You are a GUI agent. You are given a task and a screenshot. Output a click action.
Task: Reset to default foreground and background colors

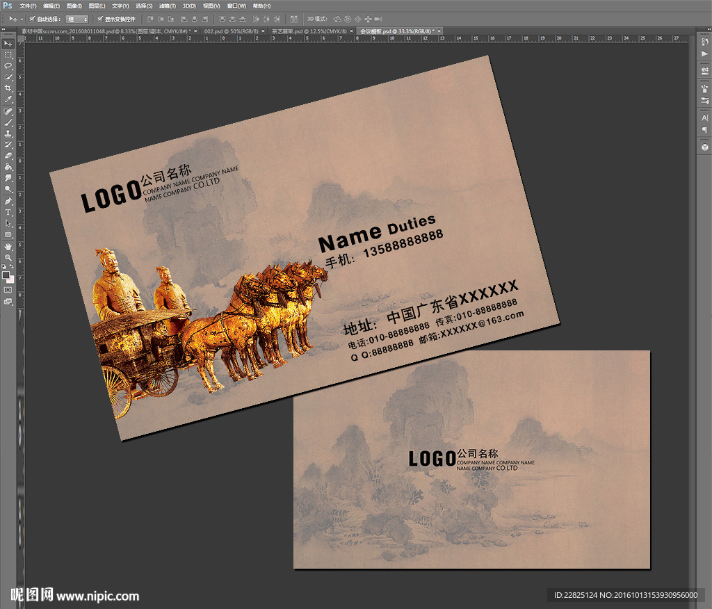point(3,266)
